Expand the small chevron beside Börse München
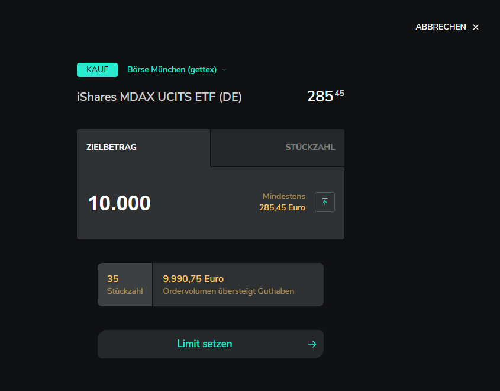Viewport: 500px width, 391px height. 224,70
